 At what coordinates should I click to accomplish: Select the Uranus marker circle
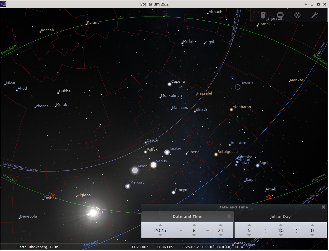pos(237,87)
